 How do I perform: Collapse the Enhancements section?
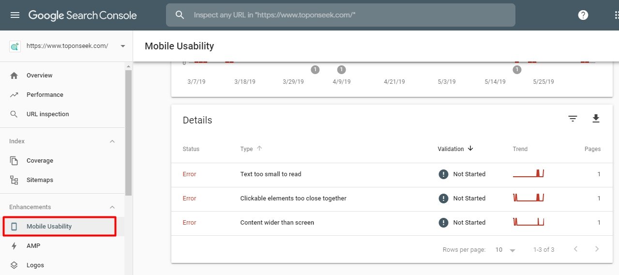[x=112, y=207]
